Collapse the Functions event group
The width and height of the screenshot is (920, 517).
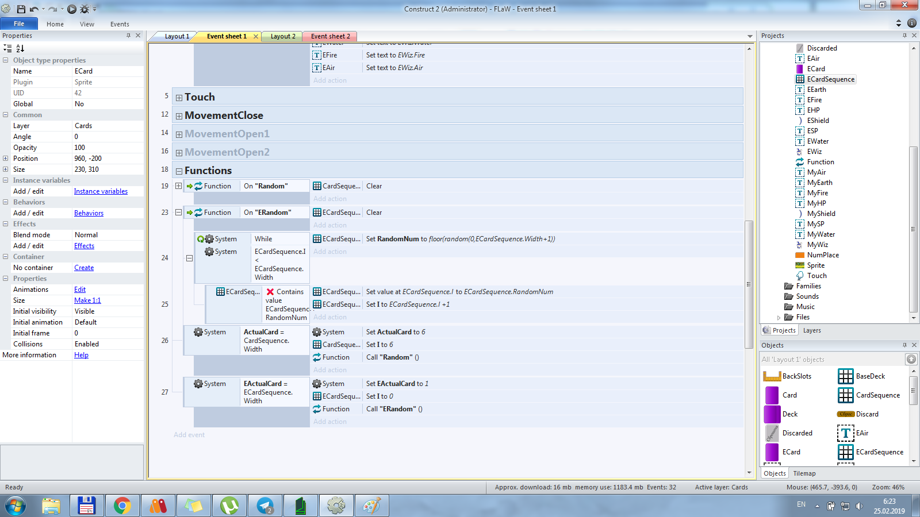point(179,171)
